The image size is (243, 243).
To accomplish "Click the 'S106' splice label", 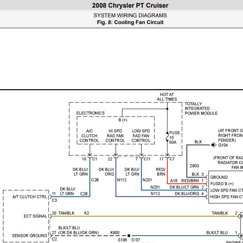I will pyautogui.click(x=122, y=240).
